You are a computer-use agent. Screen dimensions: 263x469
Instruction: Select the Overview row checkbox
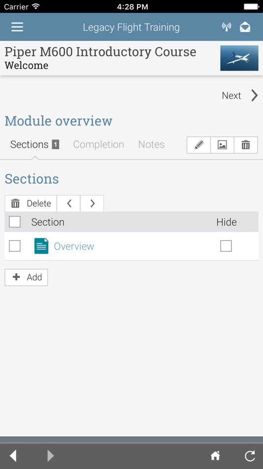(15, 246)
